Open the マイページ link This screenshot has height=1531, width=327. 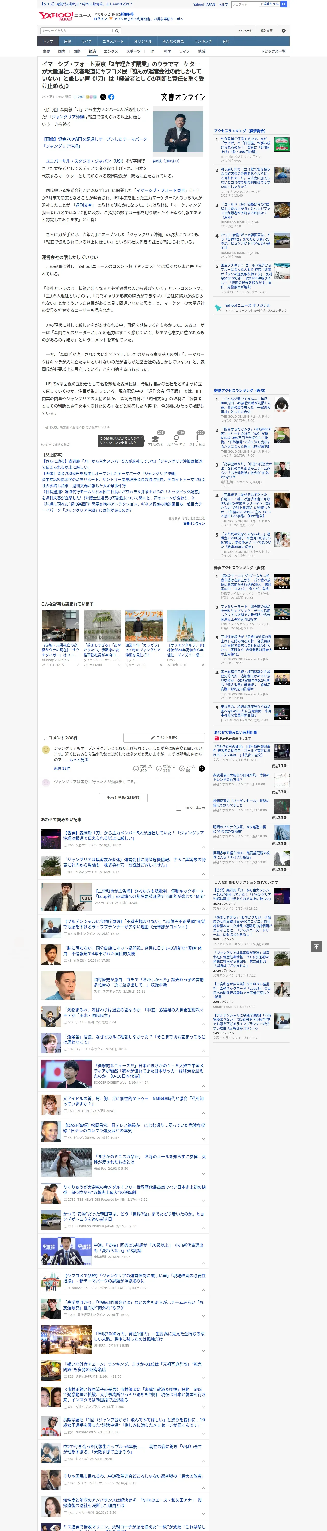tap(245, 31)
